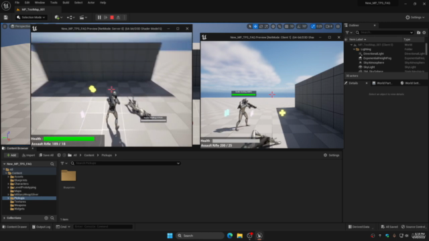
Task: Select the Weapons folder in tree
Action: coord(20,206)
